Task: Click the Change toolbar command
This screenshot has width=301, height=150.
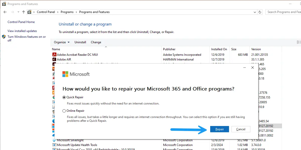Action: coord(96,42)
